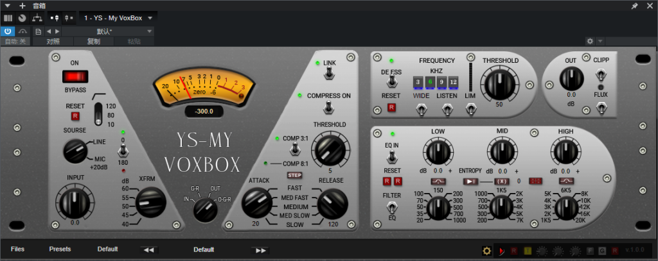
Task: Open the '1 - YS - My VoxBox' dropdown
Action: pyautogui.click(x=119, y=18)
